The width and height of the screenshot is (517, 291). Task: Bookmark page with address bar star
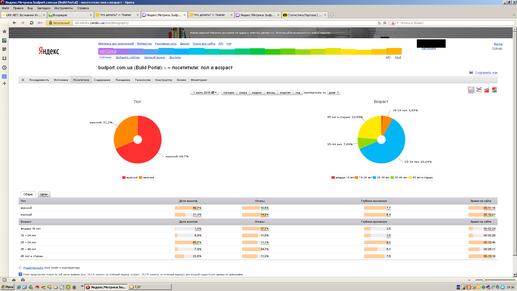point(385,23)
